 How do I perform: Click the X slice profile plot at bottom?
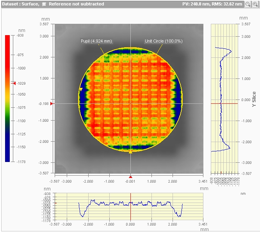(x=129, y=206)
